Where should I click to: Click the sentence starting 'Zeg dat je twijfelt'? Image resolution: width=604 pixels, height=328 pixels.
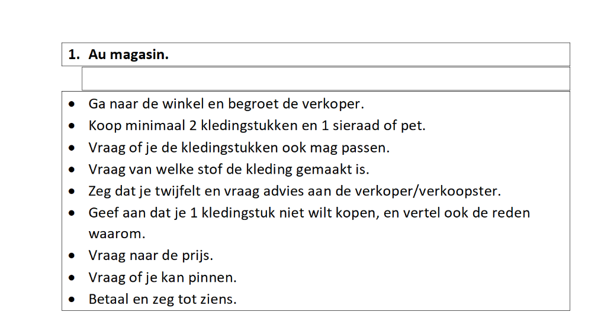pos(294,191)
